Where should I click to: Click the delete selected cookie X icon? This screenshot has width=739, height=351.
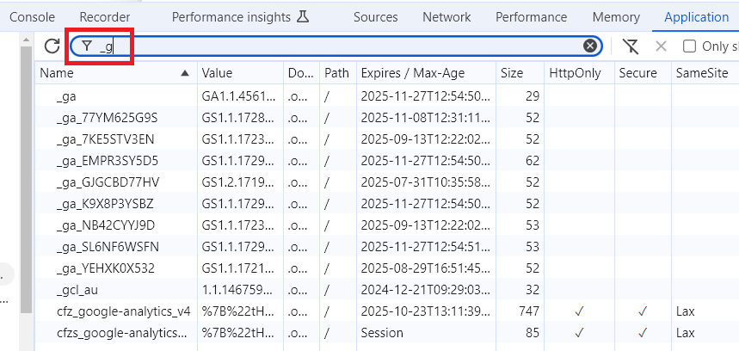pos(661,46)
